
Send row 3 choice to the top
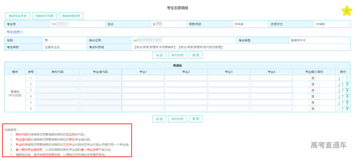[347, 90]
